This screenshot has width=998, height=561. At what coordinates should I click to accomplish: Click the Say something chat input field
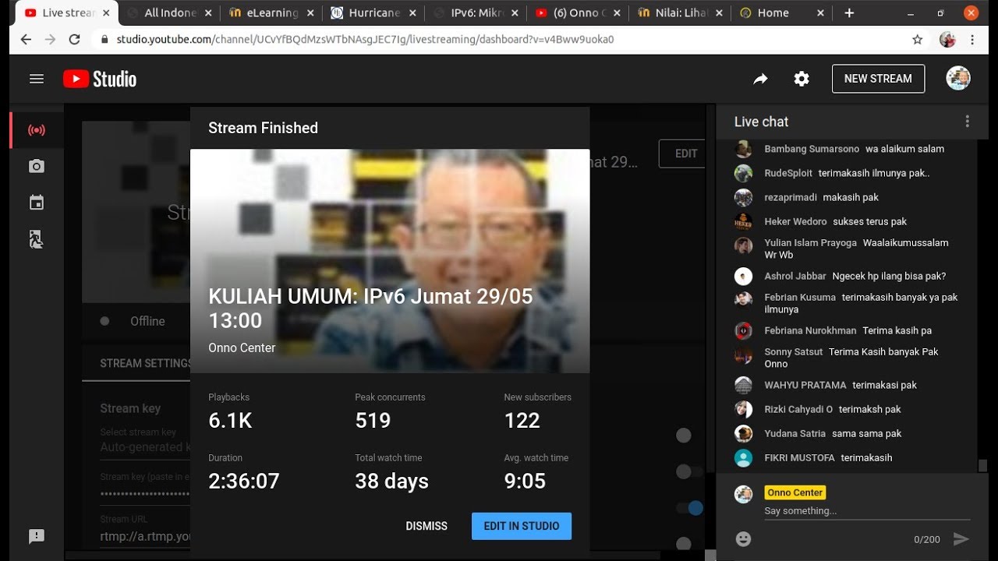coord(867,511)
